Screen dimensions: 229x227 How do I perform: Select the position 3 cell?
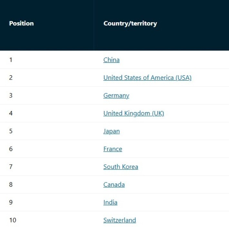point(11,95)
